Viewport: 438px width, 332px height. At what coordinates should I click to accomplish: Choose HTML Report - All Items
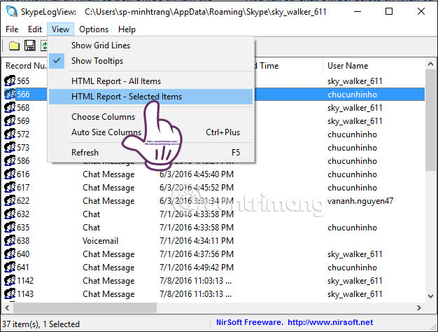tap(151, 81)
